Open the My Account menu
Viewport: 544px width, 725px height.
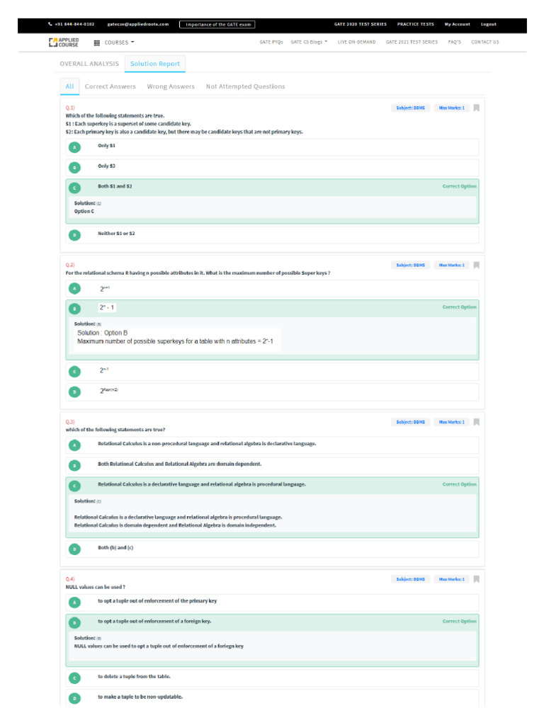click(x=457, y=24)
